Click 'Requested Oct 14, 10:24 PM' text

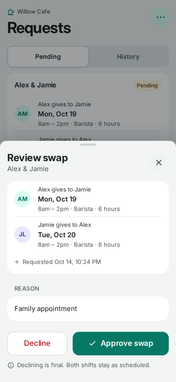coord(62,262)
